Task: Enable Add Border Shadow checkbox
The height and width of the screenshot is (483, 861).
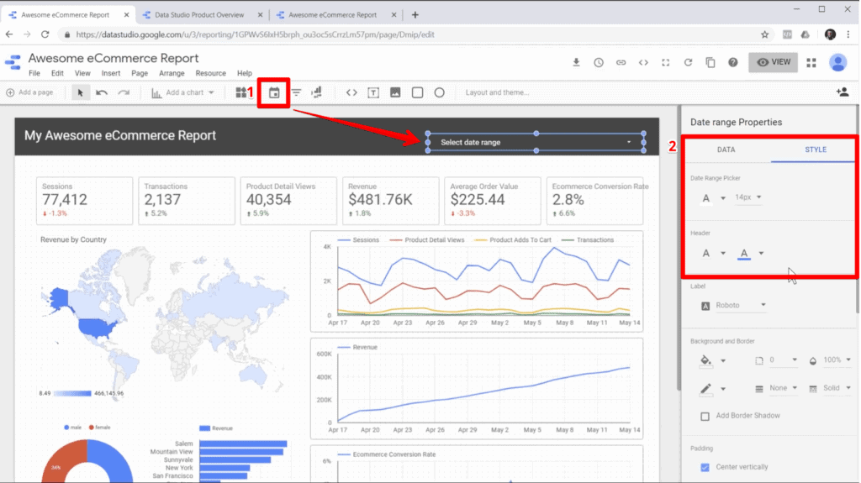Action: [705, 416]
